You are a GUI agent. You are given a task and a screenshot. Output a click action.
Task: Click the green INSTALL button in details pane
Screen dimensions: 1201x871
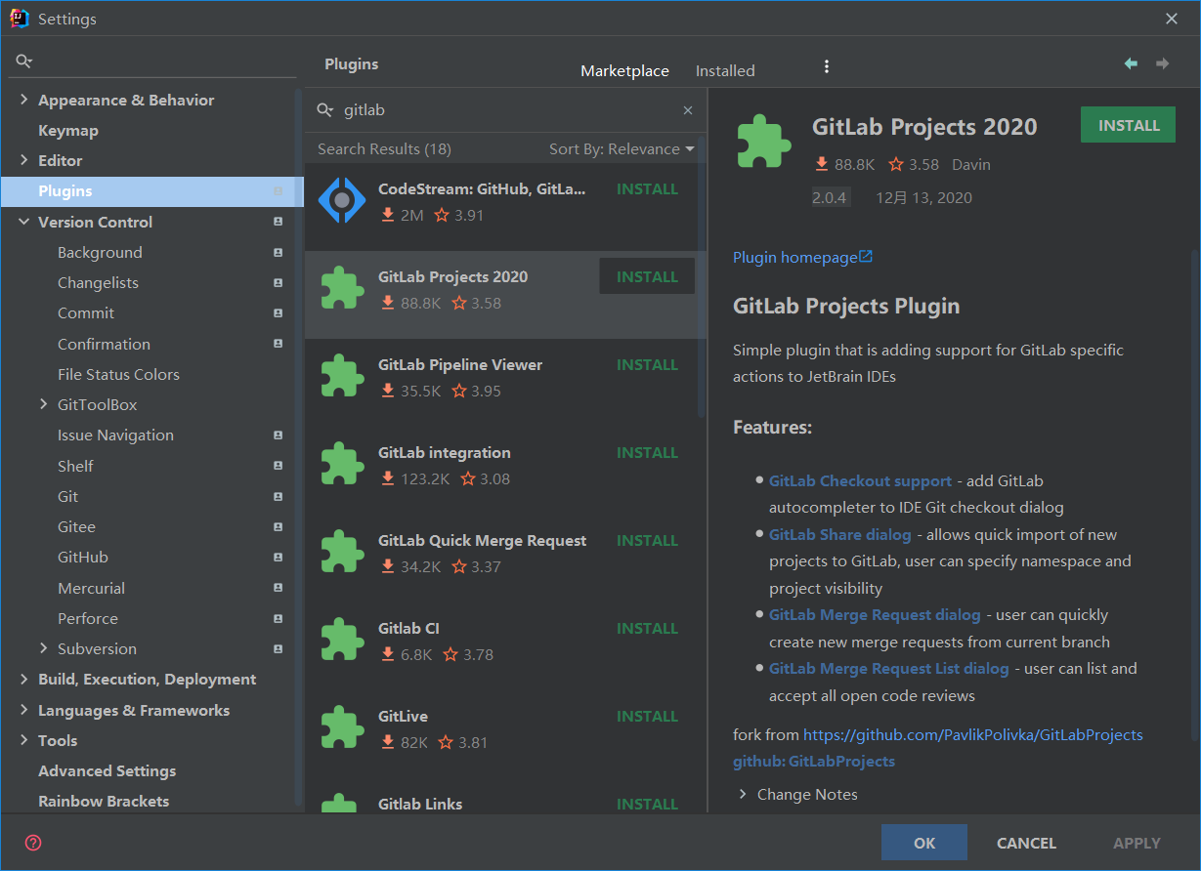pyautogui.click(x=1129, y=125)
